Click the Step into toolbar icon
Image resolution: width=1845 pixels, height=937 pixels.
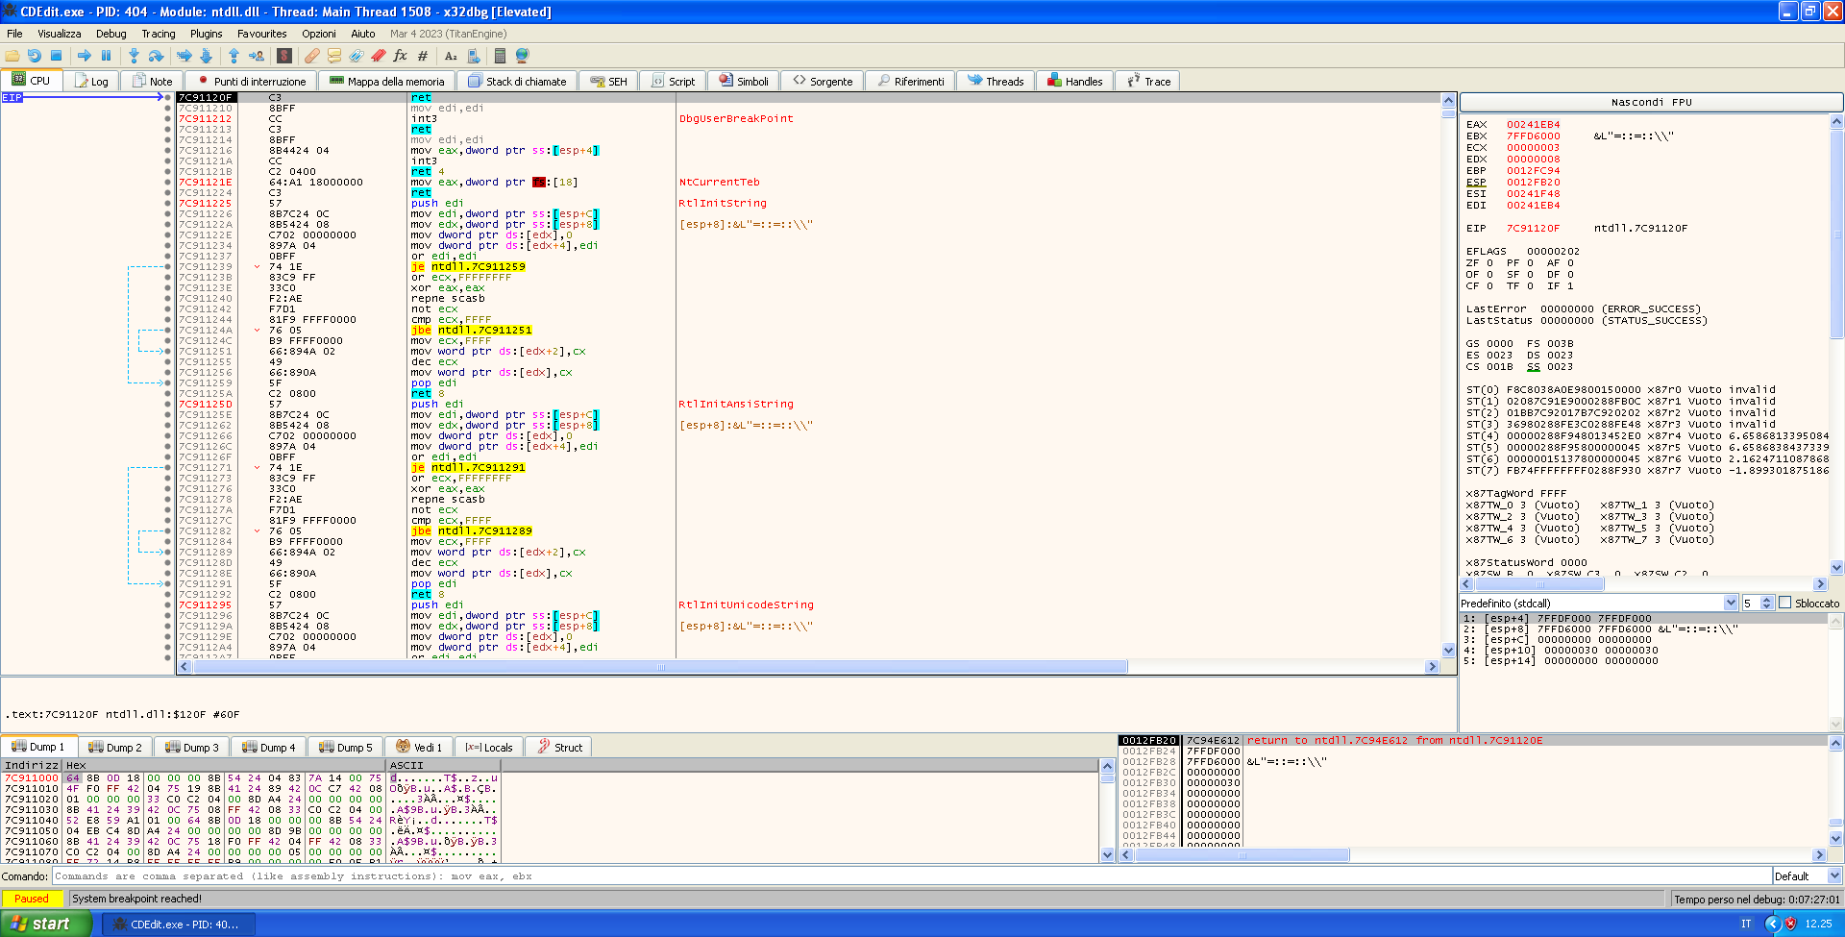134,56
